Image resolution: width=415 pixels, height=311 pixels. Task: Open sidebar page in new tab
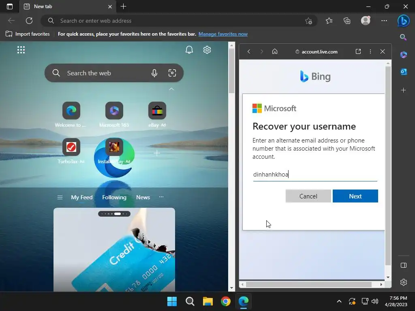click(x=358, y=51)
